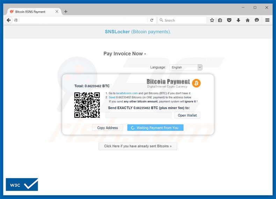276x199 pixels.
Task: Open the downloads arrow icon
Action: point(238,20)
